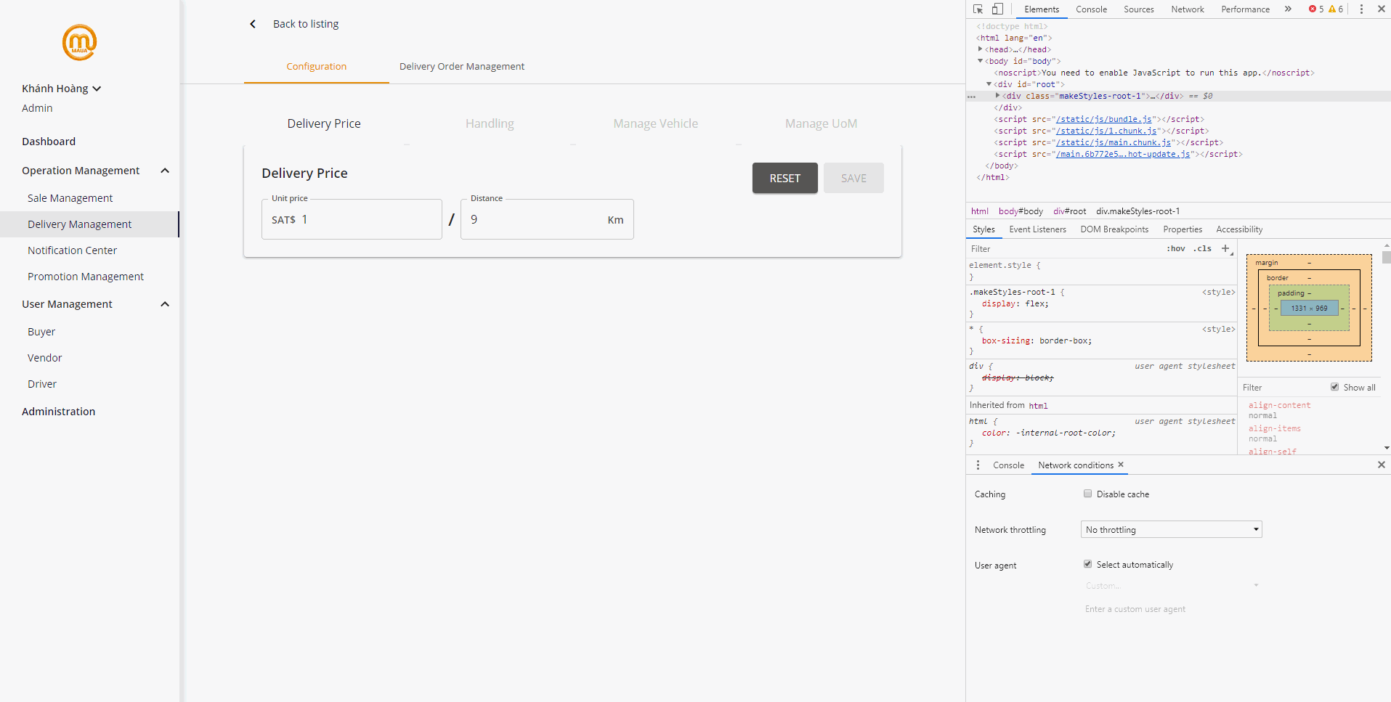Screen dimensions: 1391x702
Task: Open the Custom user agent dropdown
Action: click(1171, 586)
